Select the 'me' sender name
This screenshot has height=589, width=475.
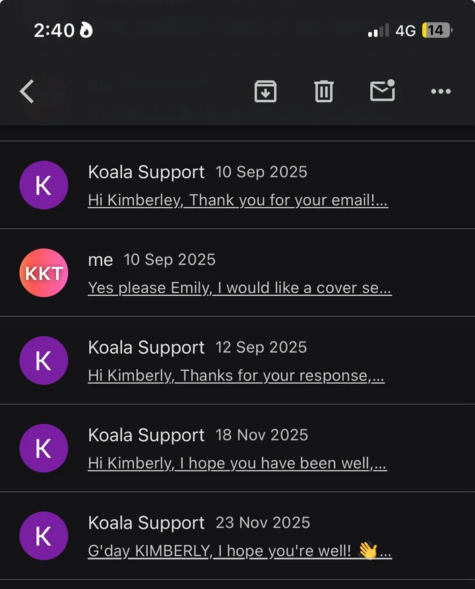click(x=100, y=260)
